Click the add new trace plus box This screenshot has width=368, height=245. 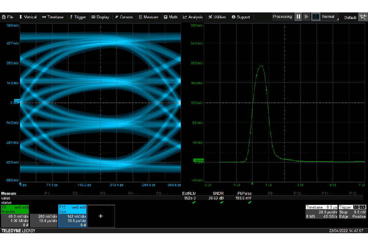(101, 216)
